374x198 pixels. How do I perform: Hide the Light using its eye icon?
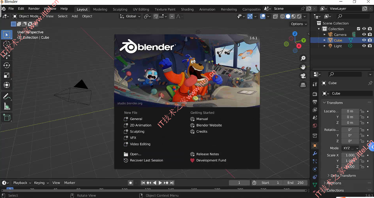tap(364, 46)
